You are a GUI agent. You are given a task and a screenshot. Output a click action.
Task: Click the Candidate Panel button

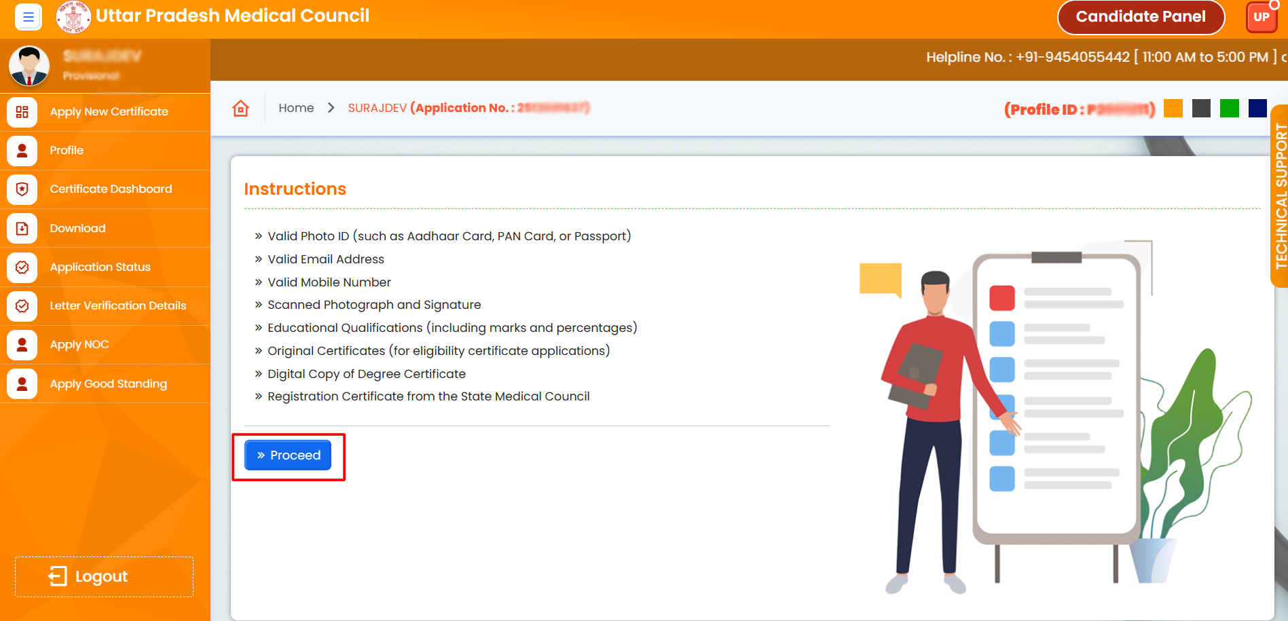(1140, 17)
